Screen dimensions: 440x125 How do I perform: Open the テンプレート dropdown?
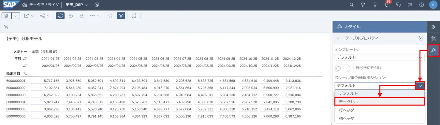[x=380, y=57]
